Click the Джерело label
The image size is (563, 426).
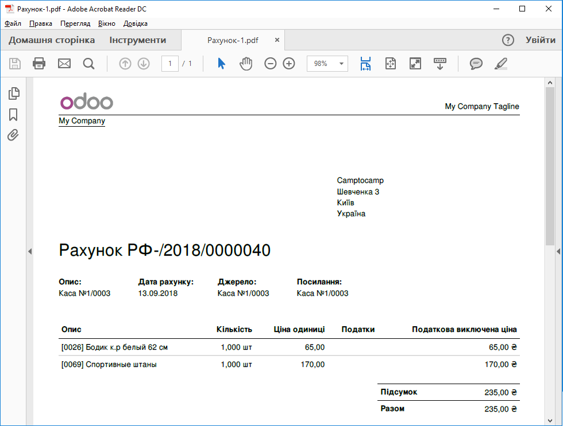coord(237,282)
